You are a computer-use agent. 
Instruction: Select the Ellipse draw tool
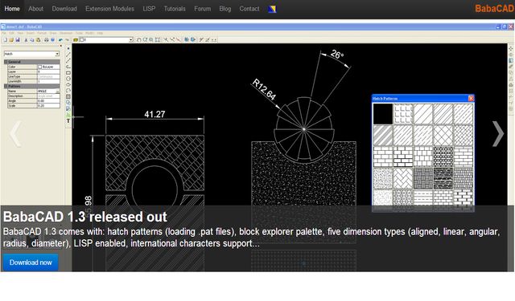click(x=68, y=84)
